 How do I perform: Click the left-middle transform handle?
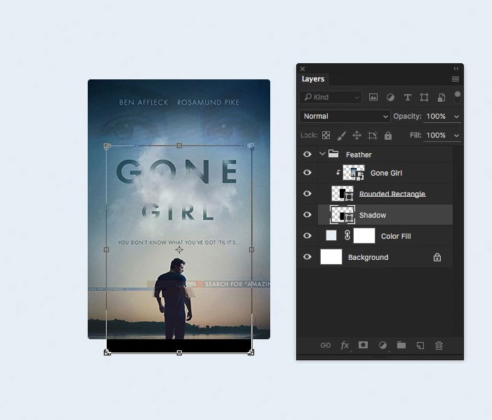pyautogui.click(x=107, y=249)
